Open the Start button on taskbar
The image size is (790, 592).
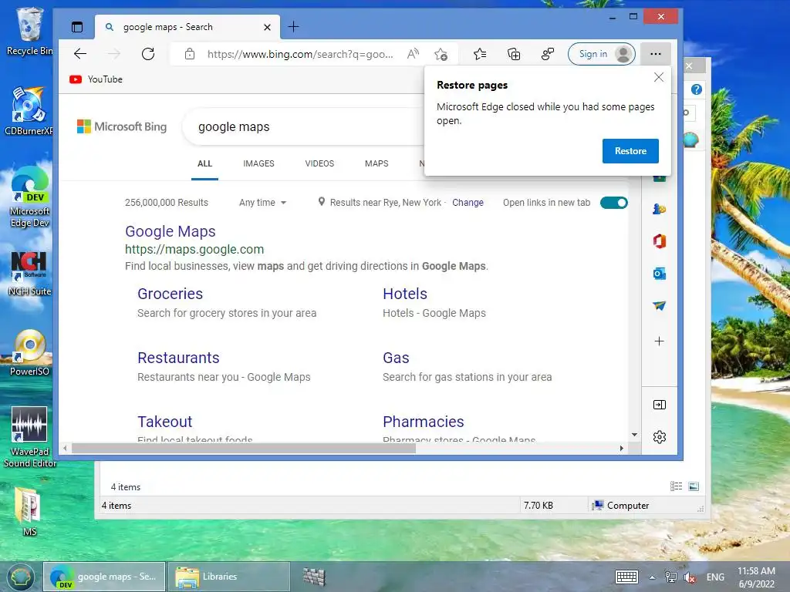pos(20,577)
